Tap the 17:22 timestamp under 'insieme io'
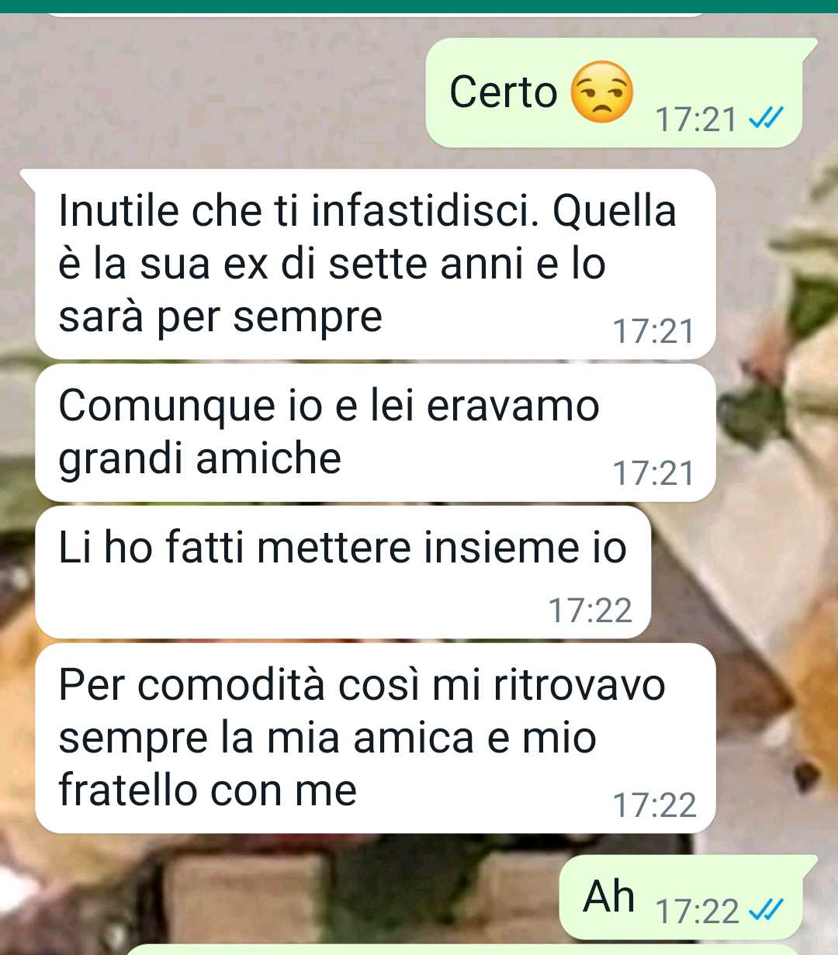Viewport: 838px width, 955px height. click(590, 611)
